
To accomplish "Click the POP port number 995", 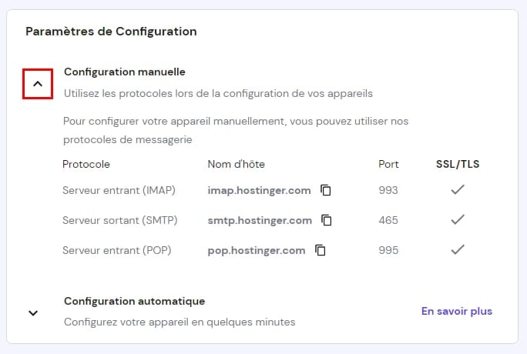I will pos(388,250).
